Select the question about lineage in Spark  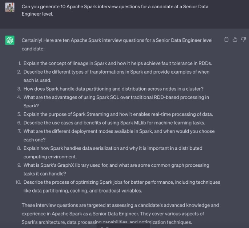[x=117, y=63]
